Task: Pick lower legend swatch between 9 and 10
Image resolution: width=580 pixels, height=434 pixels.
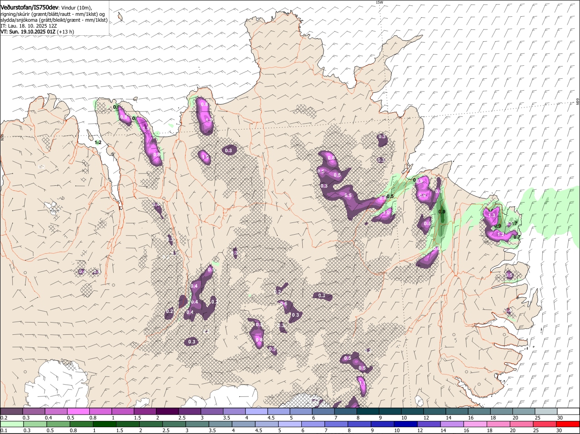Action: [x=382, y=424]
